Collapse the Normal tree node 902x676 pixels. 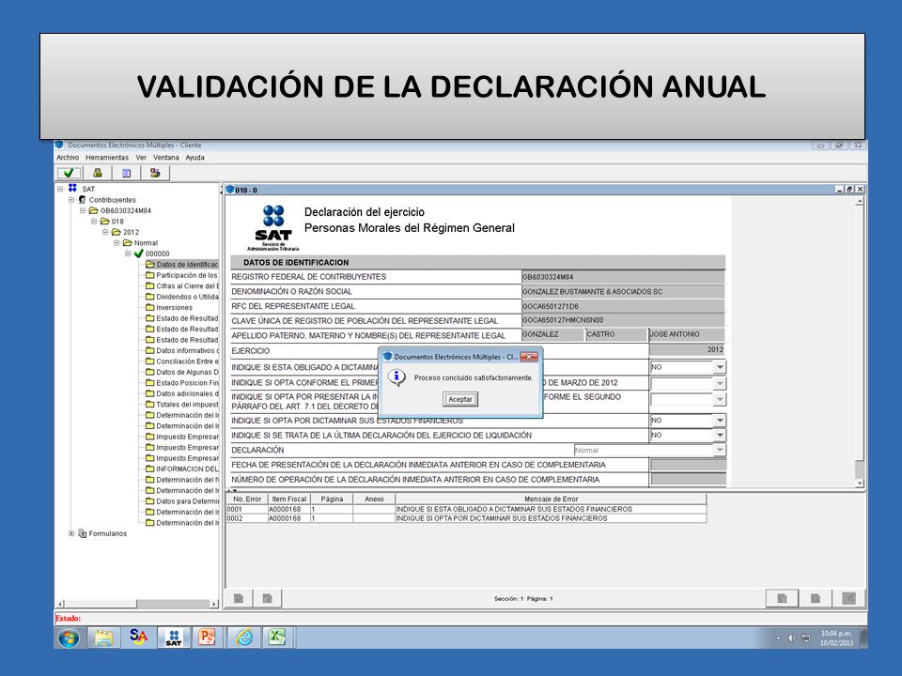(x=117, y=242)
